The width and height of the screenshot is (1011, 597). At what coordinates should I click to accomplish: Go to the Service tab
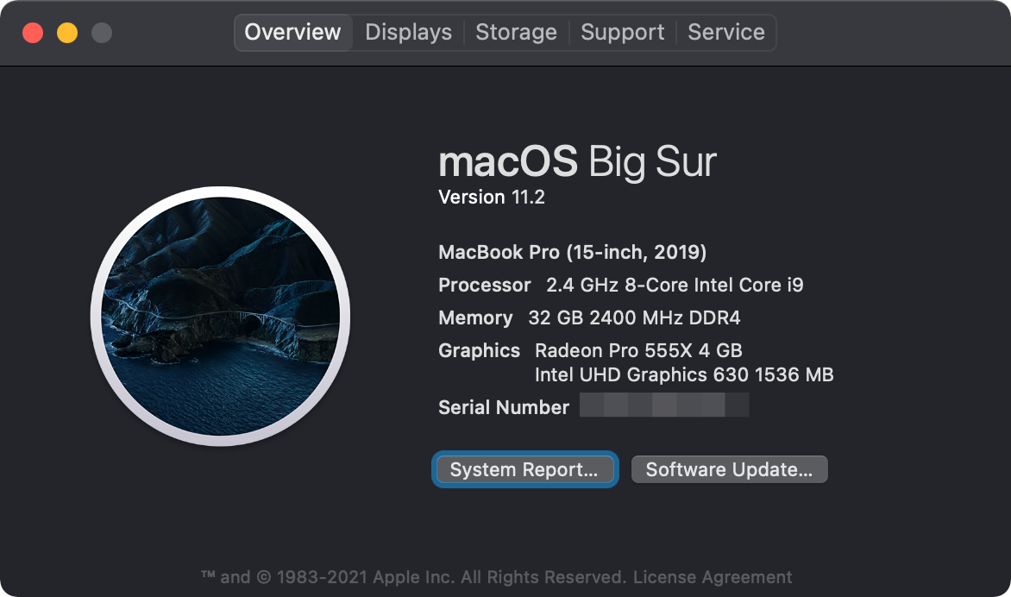(726, 32)
